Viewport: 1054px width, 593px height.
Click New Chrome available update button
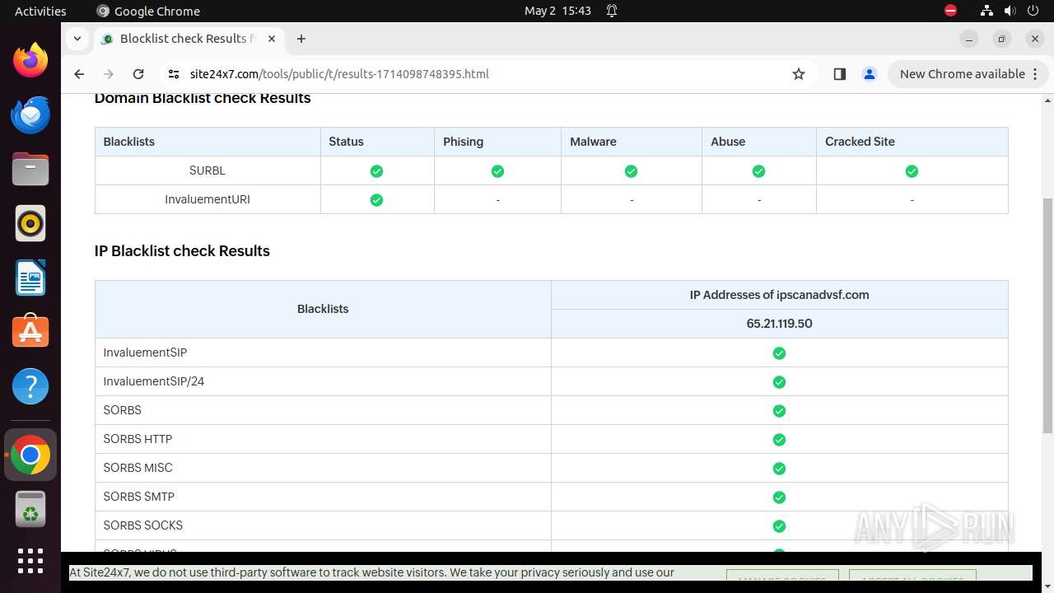click(x=962, y=74)
